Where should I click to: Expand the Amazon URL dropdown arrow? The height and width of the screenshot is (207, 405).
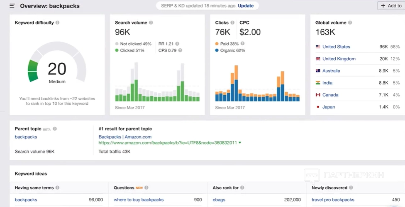pos(240,143)
